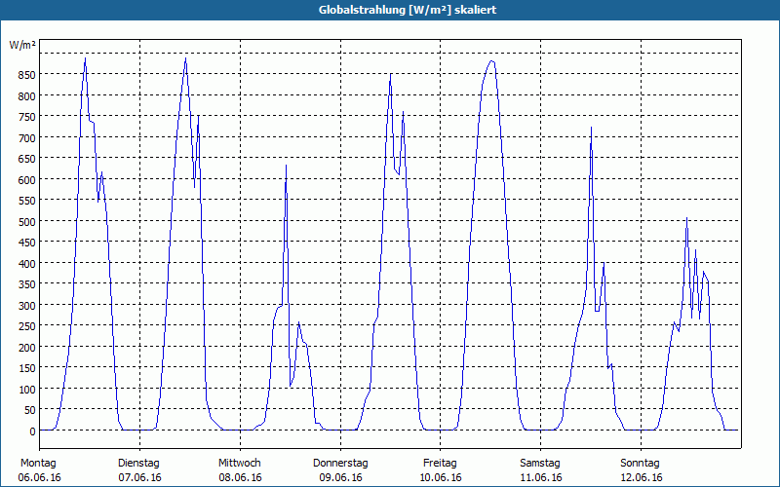
Task: Click the date 07.06.16
Action: tap(139, 477)
